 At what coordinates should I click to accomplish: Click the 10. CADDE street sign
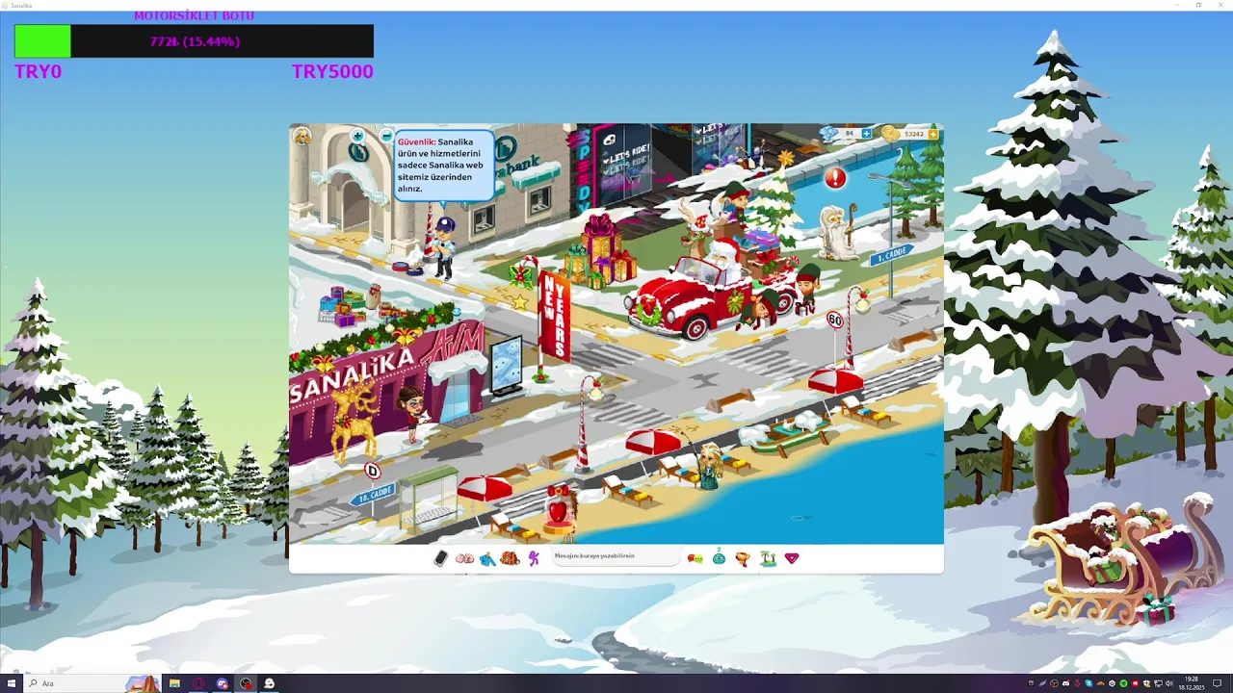click(x=372, y=496)
